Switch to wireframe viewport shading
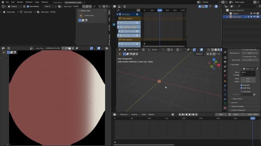This screenshot has height=146, width=261. coord(212,50)
